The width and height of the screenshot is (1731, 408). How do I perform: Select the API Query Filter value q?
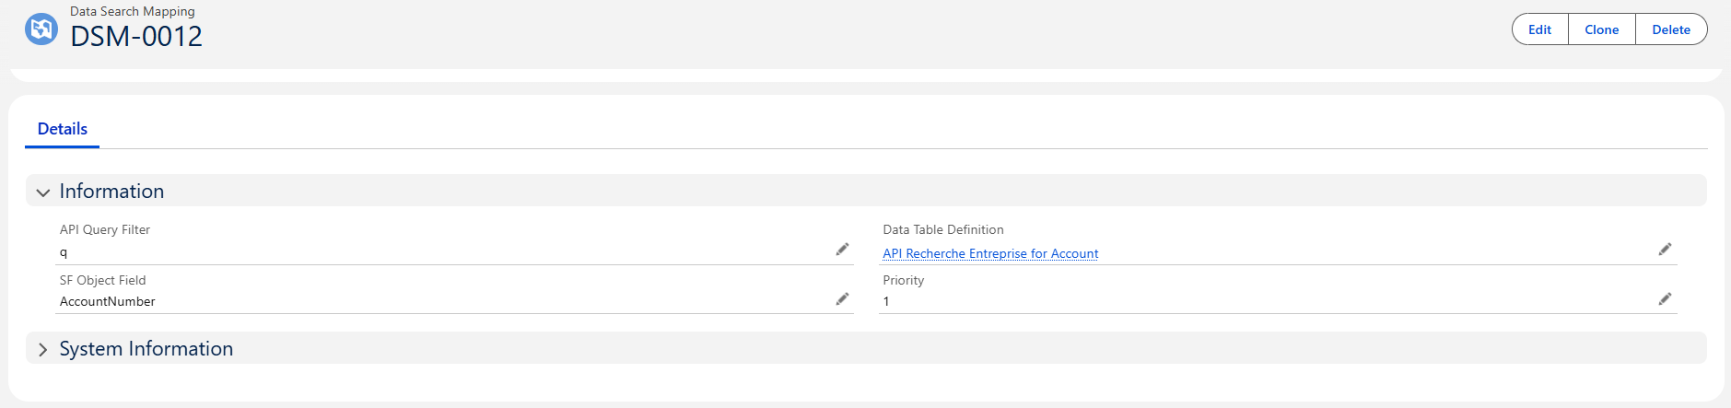64,252
